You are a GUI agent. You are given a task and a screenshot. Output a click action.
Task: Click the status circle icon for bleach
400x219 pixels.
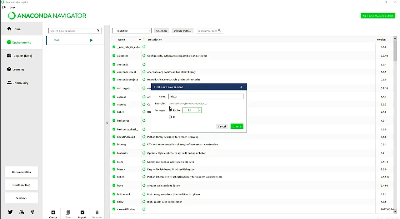(144, 169)
